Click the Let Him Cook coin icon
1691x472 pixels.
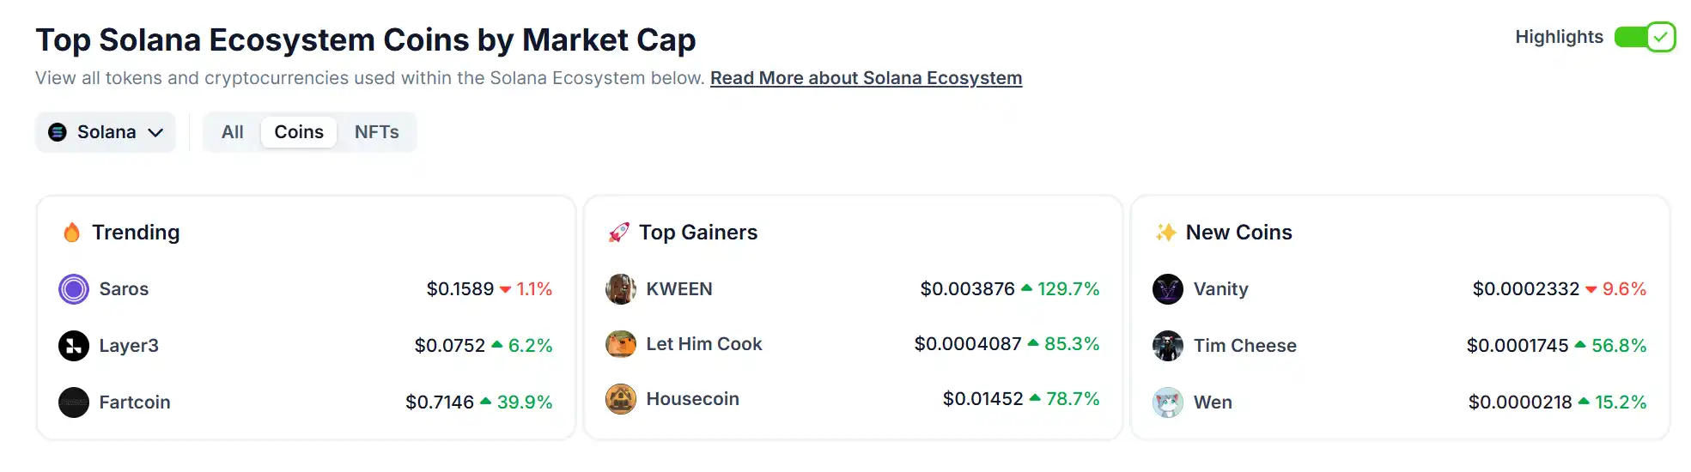[x=620, y=344]
